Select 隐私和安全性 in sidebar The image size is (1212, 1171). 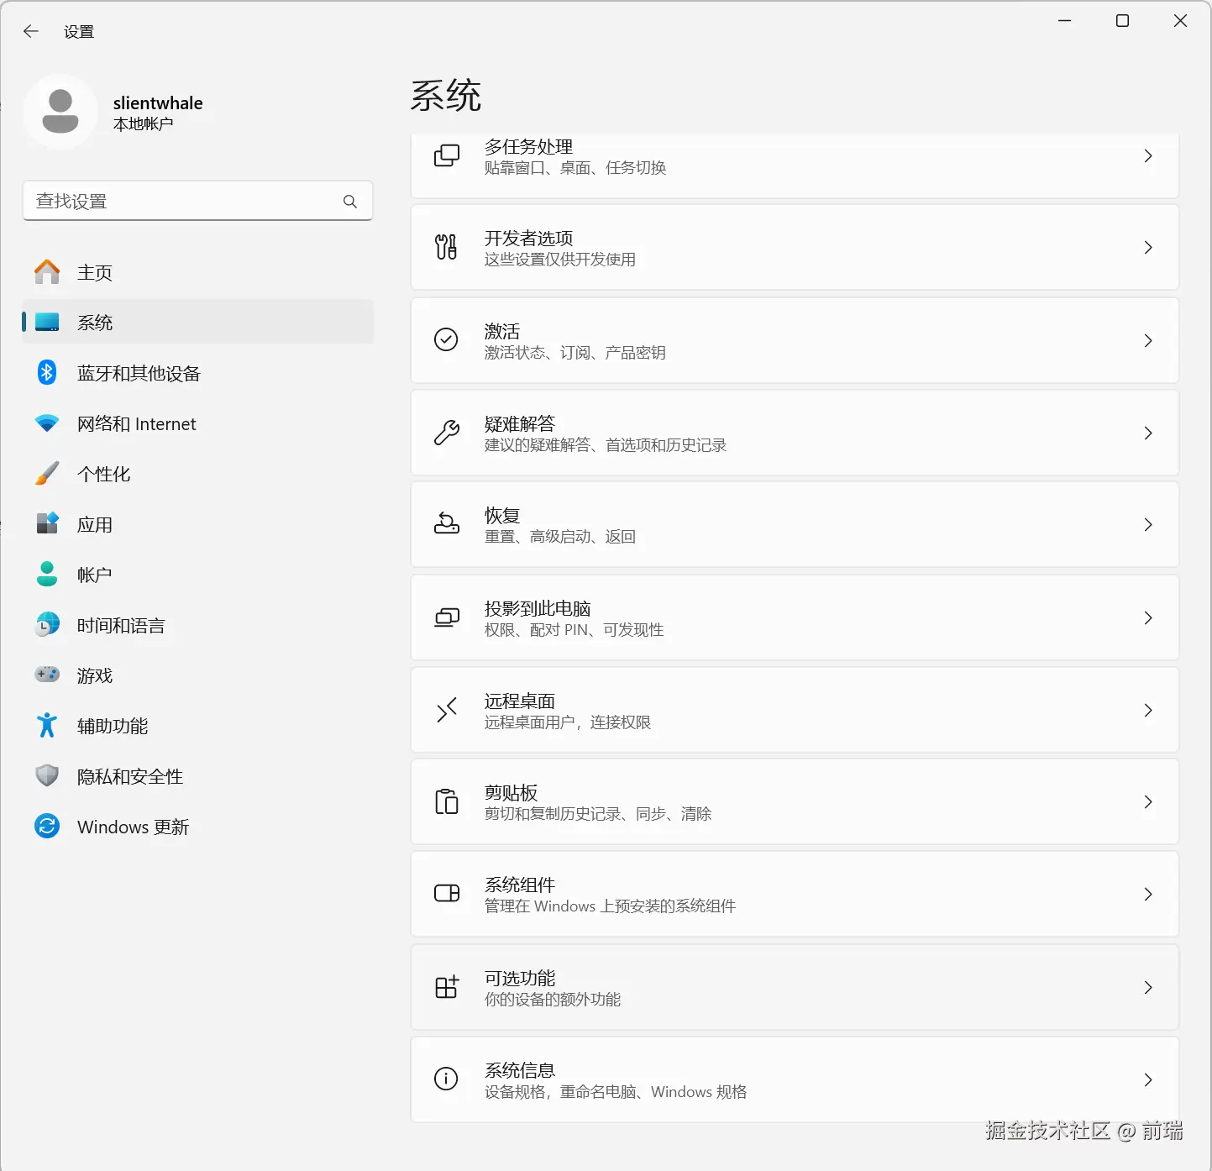[x=197, y=776]
